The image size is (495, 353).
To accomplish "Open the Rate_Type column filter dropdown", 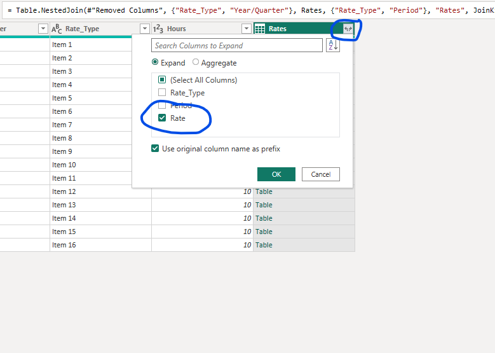I will click(x=145, y=29).
